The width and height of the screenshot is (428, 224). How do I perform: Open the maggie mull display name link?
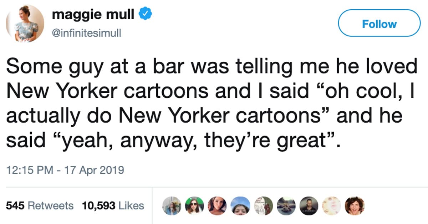pos(93,15)
